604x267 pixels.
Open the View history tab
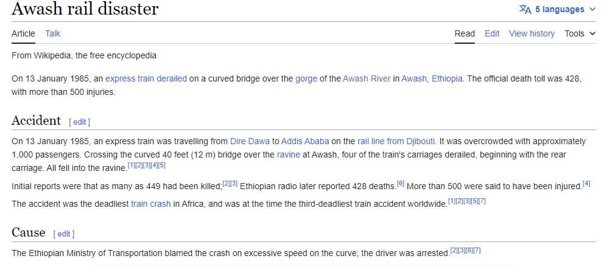[x=532, y=33]
